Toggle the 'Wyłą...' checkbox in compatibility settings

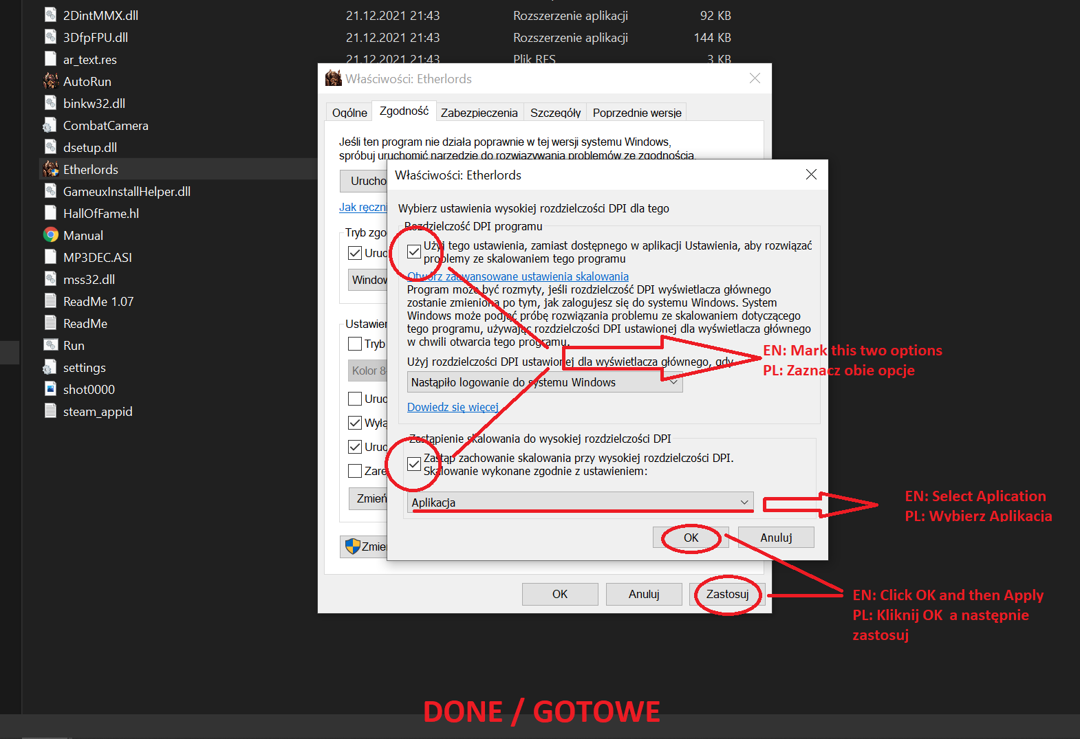(x=355, y=423)
